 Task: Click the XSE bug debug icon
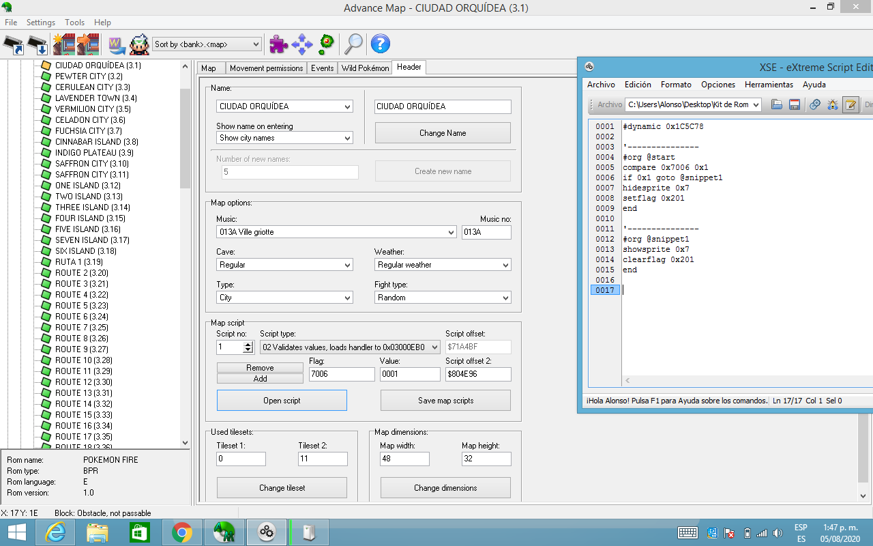[x=832, y=104]
